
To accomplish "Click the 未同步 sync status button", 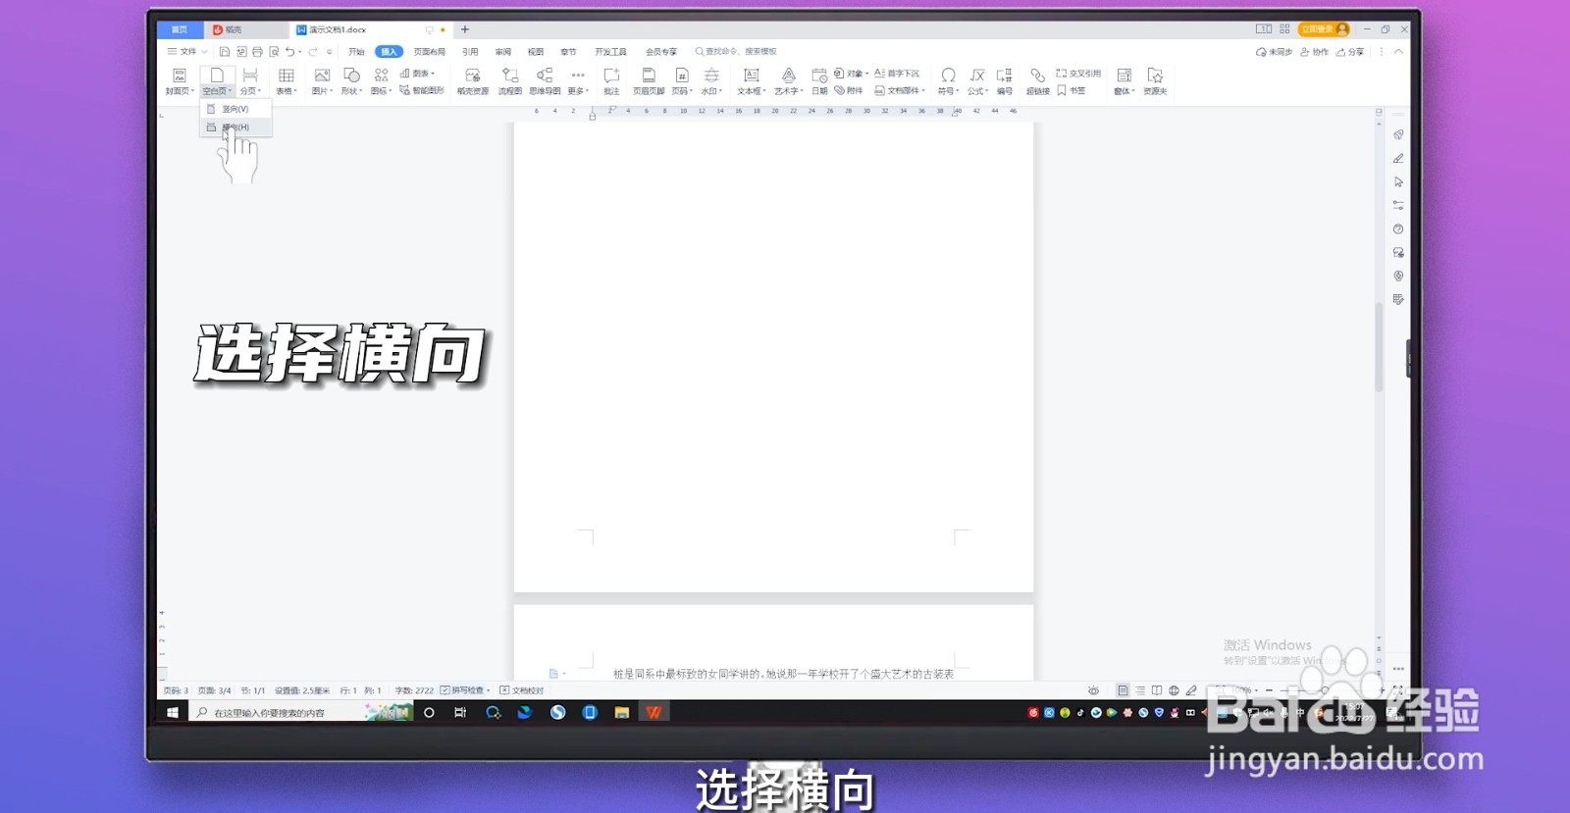I will coord(1274,52).
